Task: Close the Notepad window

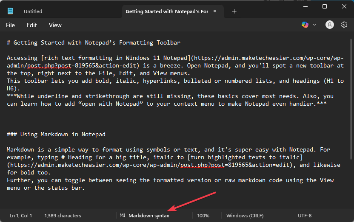Action: pyautogui.click(x=344, y=6)
